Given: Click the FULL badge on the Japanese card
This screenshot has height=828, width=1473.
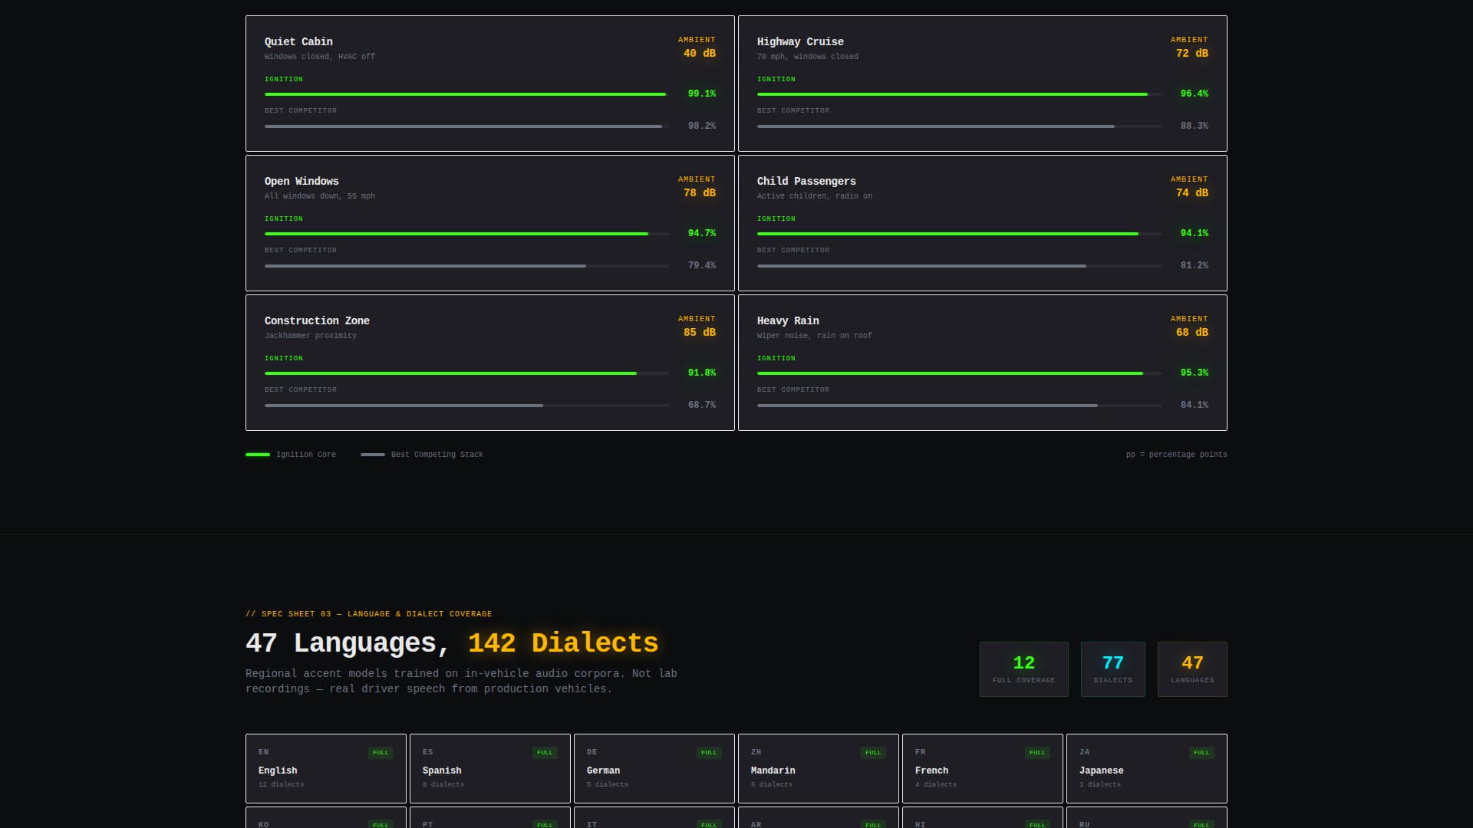Looking at the screenshot, I should (x=1201, y=753).
